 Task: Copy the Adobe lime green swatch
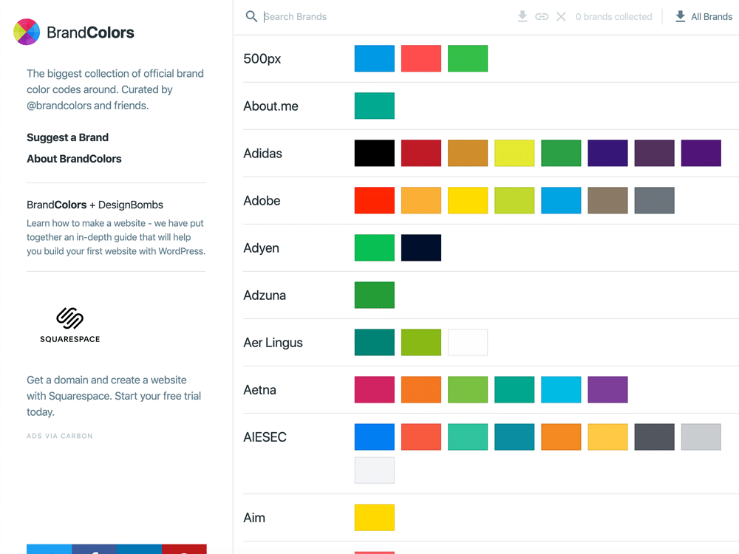pyautogui.click(x=514, y=200)
